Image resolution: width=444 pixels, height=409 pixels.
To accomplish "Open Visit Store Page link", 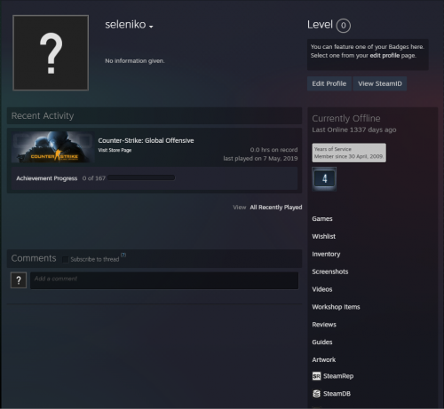I will point(115,150).
